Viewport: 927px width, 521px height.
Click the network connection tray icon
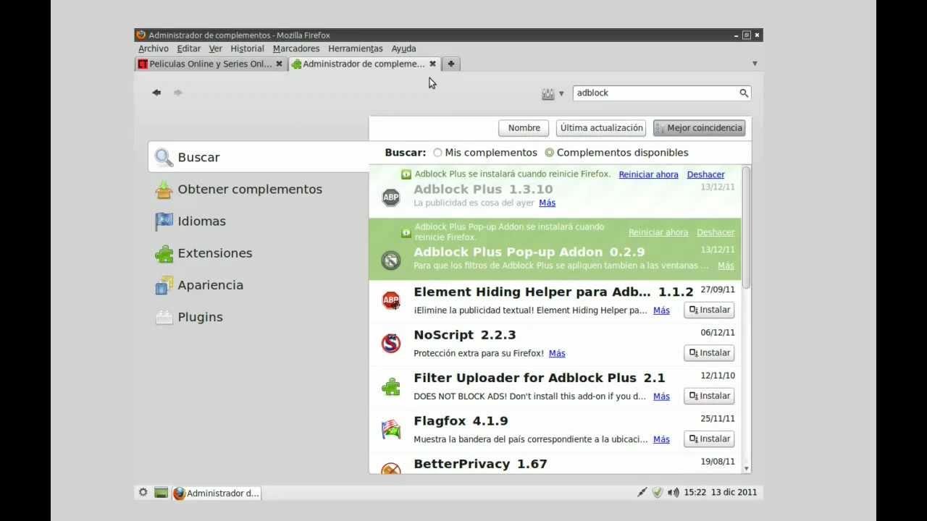coord(641,492)
